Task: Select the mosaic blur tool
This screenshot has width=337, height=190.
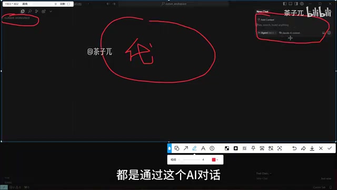Action: coord(227,148)
